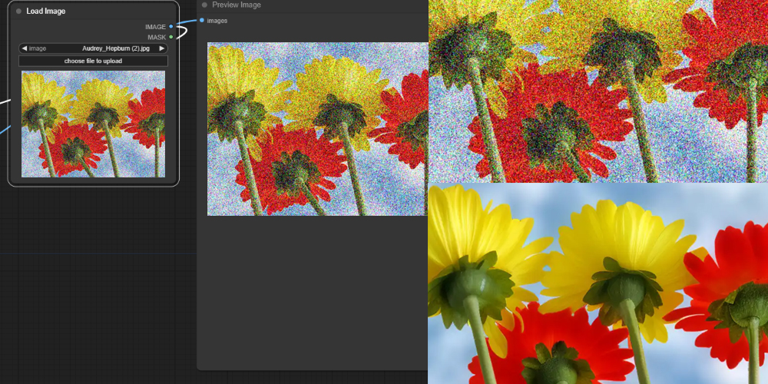Click the clean denoised flower image

click(x=598, y=283)
